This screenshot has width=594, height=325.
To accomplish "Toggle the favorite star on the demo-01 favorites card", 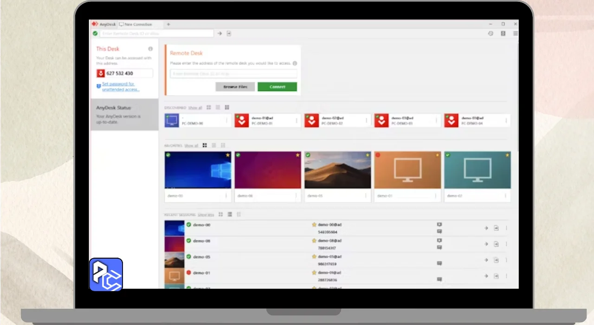I will click(437, 155).
